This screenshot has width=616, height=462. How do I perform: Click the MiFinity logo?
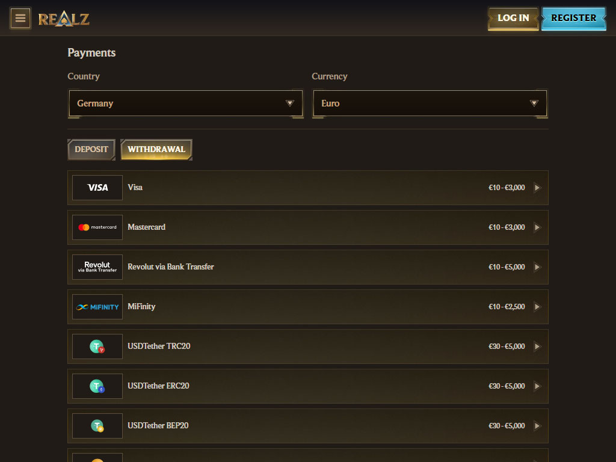(97, 307)
